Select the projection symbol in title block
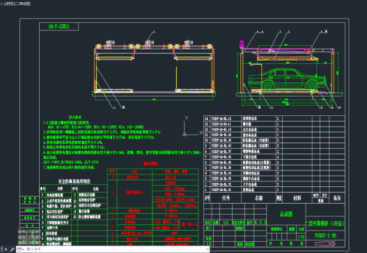Screen dimensions: 367x253 click(325, 244)
